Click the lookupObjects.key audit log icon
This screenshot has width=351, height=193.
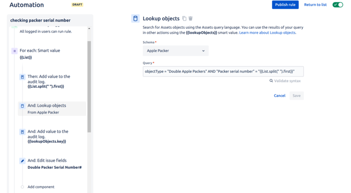tap(22, 132)
